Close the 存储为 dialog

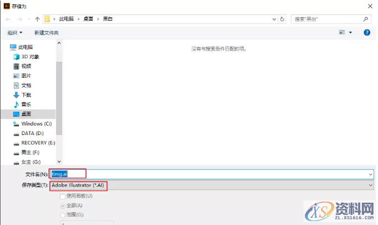[x=370, y=6]
